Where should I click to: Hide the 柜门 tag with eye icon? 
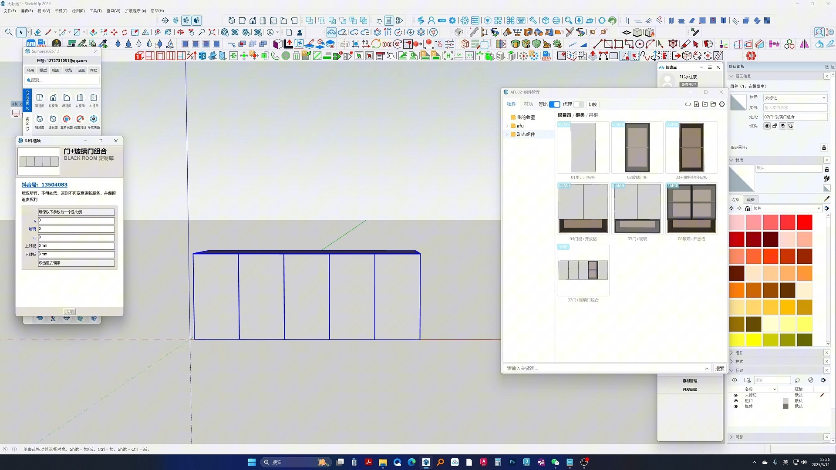736,401
